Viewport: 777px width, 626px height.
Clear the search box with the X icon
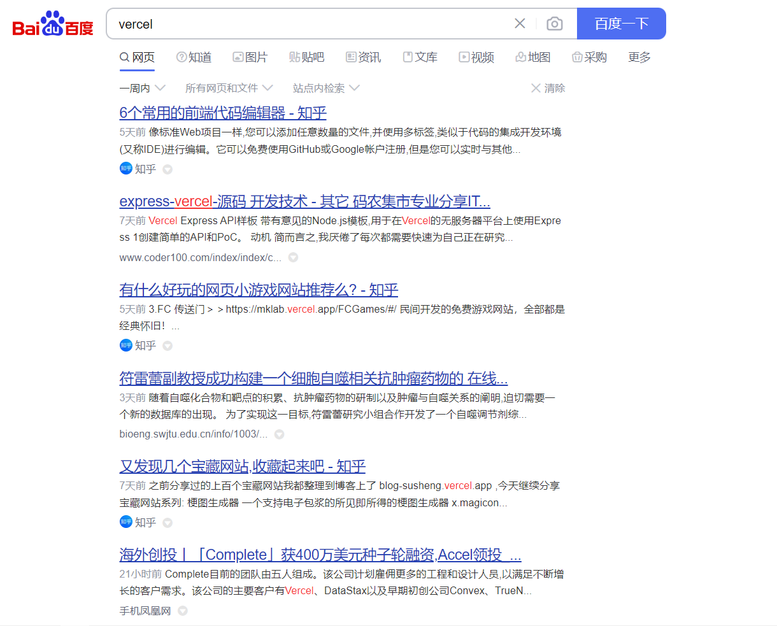click(x=520, y=23)
